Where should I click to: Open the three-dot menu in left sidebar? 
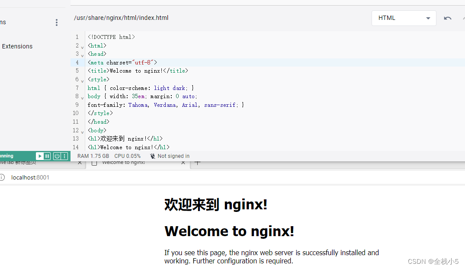[57, 22]
